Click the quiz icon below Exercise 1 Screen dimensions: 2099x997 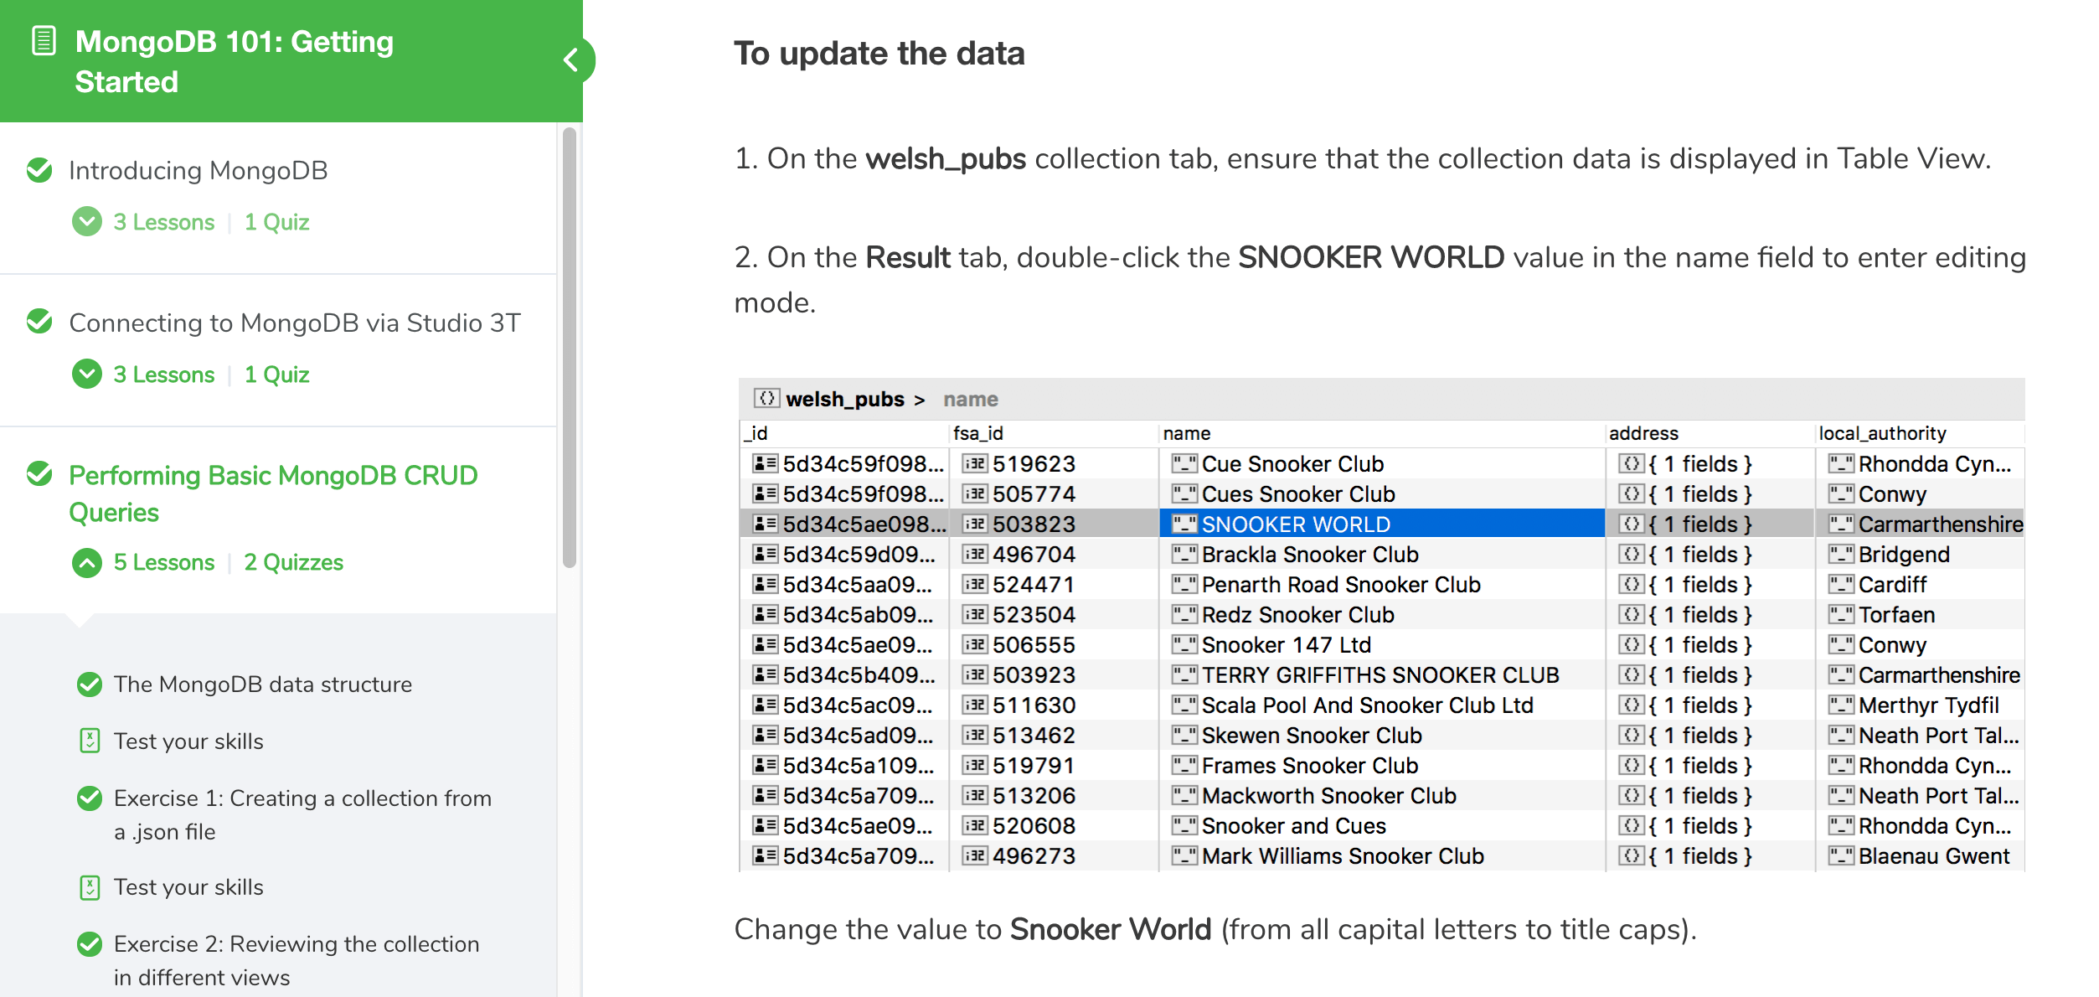point(90,887)
